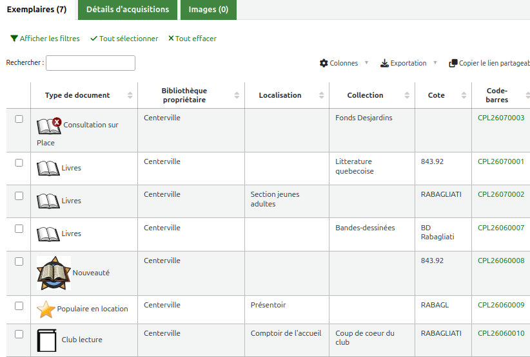Click the Club lecture book icon
This screenshot has height=357, width=530.
pyautogui.click(x=46, y=340)
